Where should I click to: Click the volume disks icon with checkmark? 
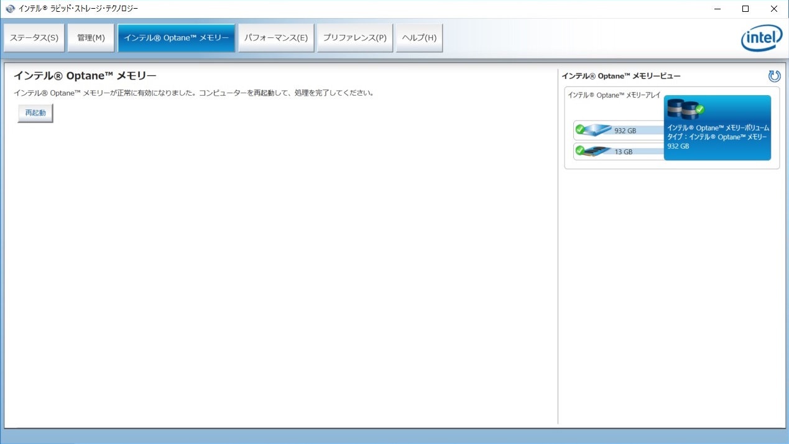[x=685, y=110]
